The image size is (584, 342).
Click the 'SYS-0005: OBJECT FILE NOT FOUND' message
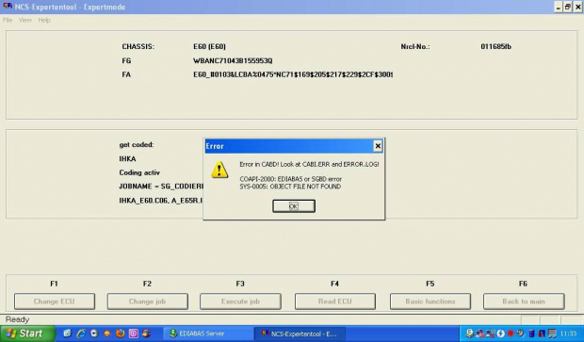coord(290,187)
